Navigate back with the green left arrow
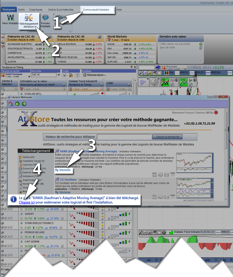233x277 pixels. point(17,104)
